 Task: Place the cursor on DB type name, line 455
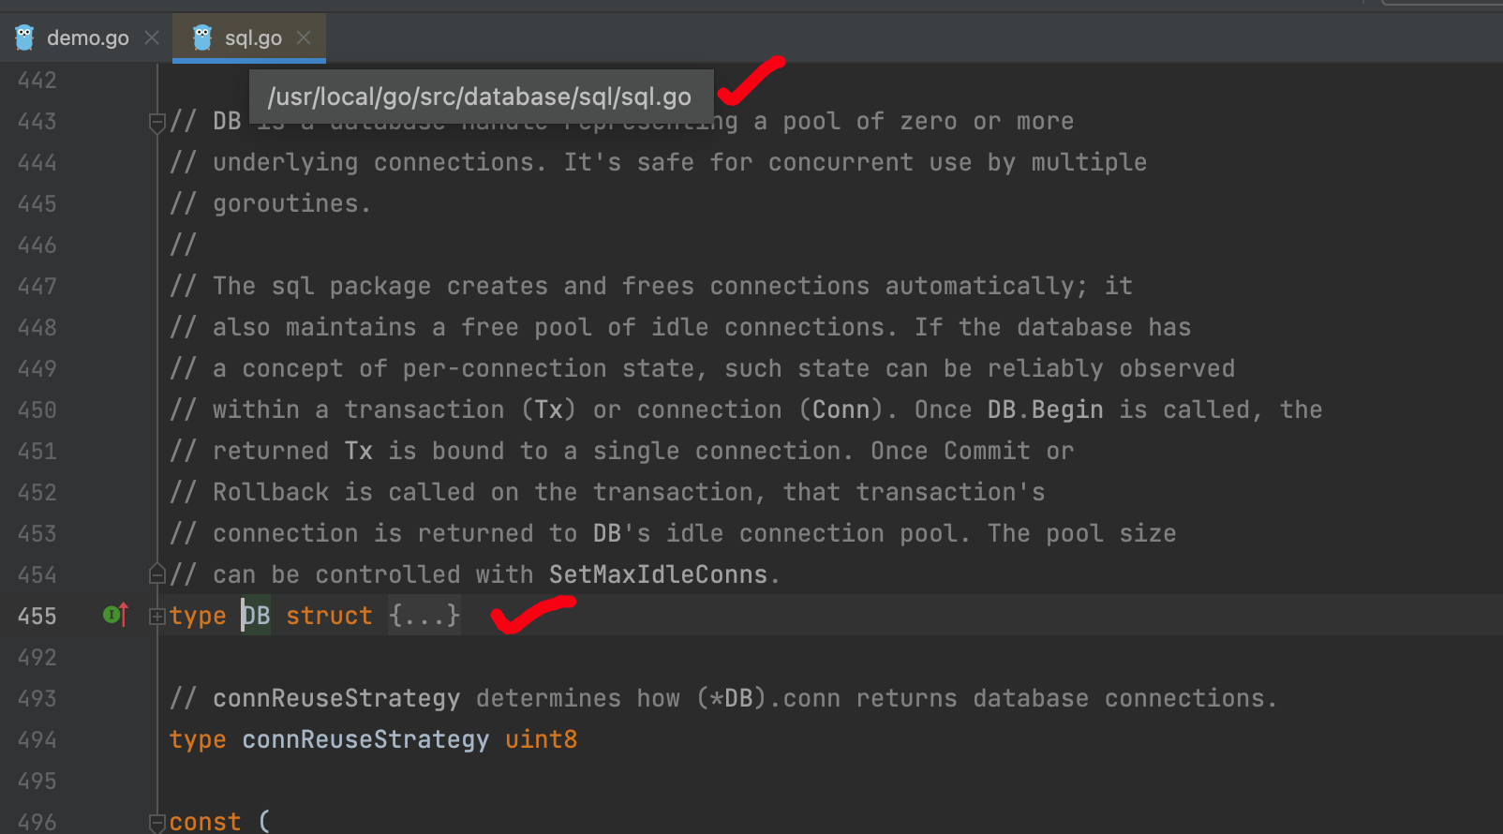256,616
